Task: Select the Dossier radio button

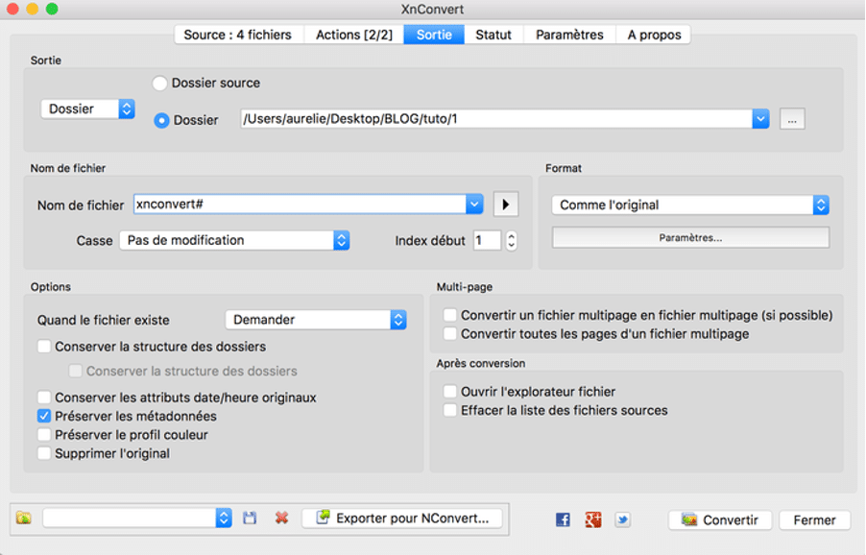Action: 161,120
